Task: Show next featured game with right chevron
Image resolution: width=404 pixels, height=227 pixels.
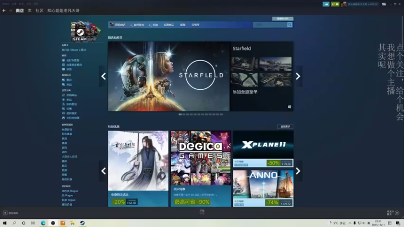Action: click(x=298, y=76)
